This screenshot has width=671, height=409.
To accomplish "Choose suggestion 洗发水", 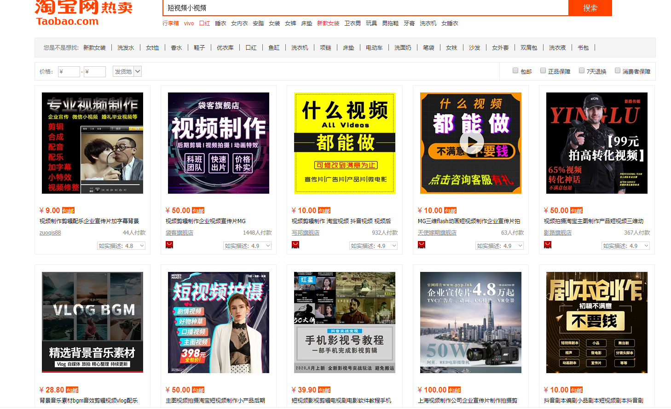I will (126, 48).
